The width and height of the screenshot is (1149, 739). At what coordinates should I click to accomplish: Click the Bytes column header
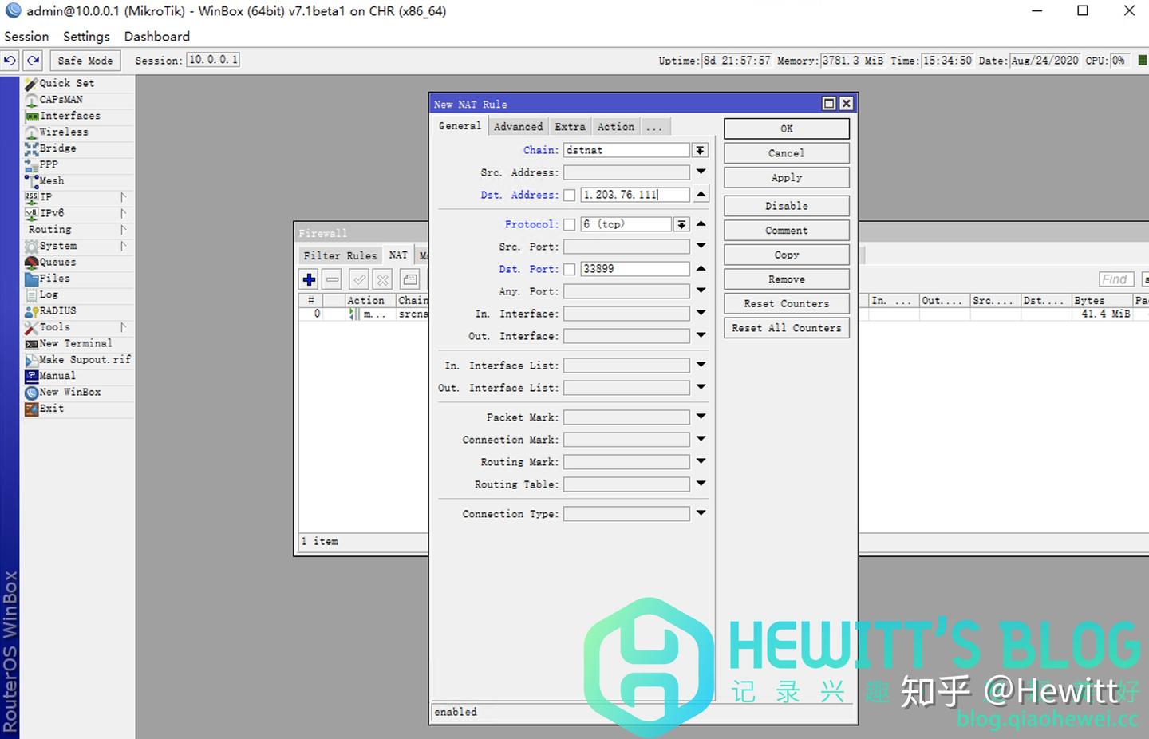pos(1102,301)
